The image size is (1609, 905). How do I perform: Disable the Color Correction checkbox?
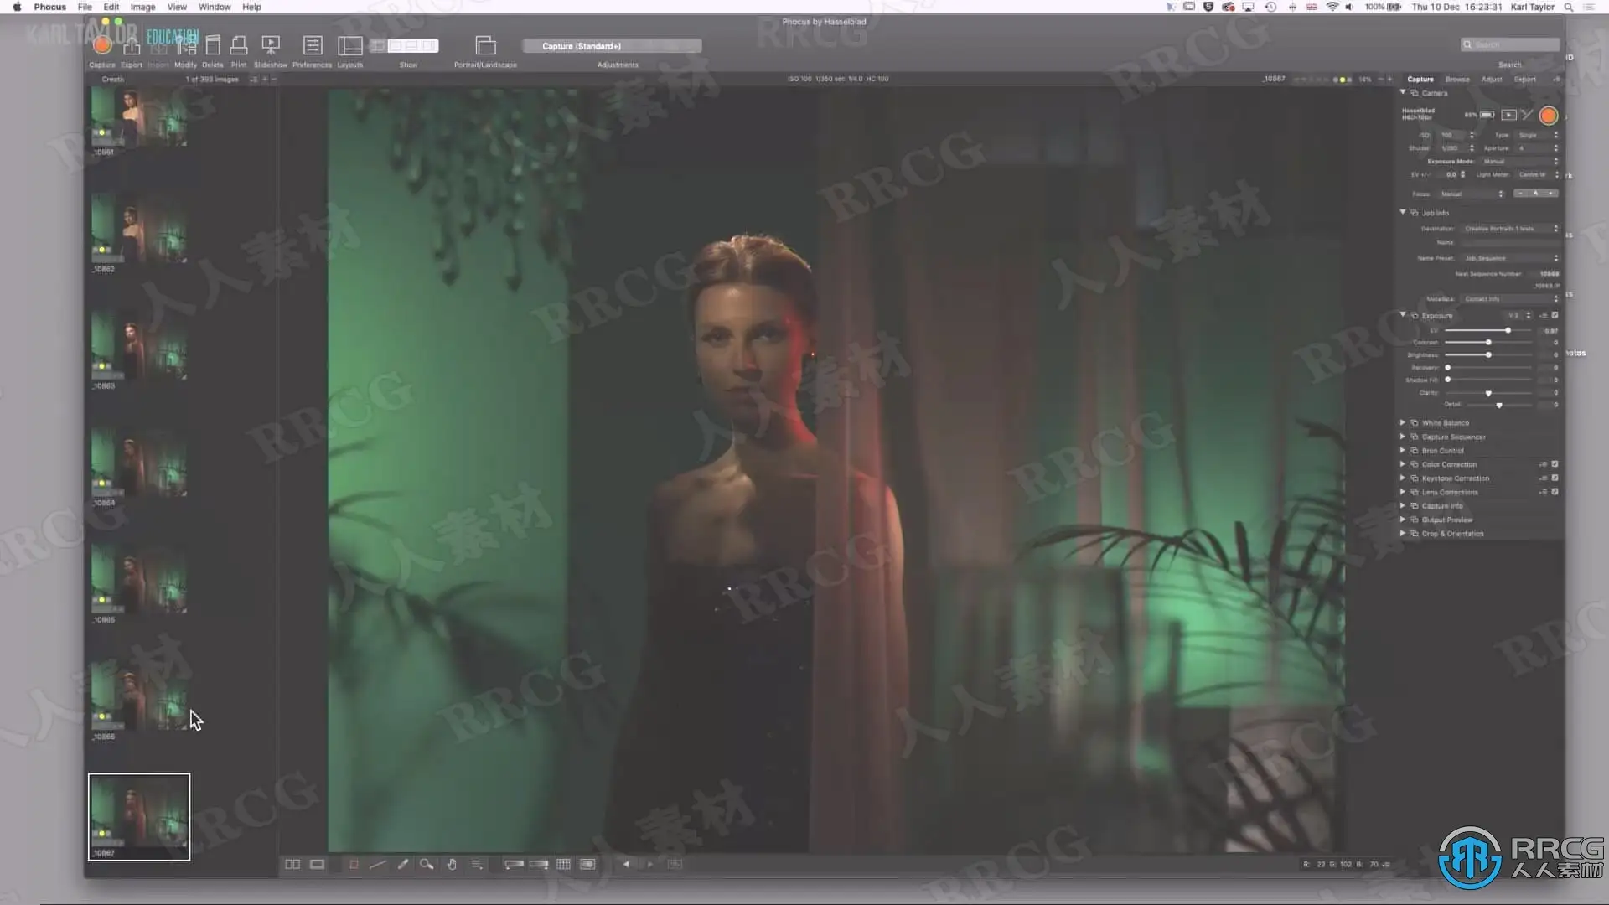tap(1555, 464)
